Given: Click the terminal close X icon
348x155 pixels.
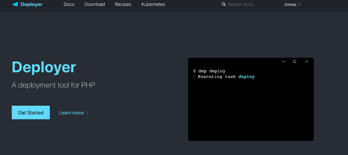Looking at the screenshot, I should point(306,62).
